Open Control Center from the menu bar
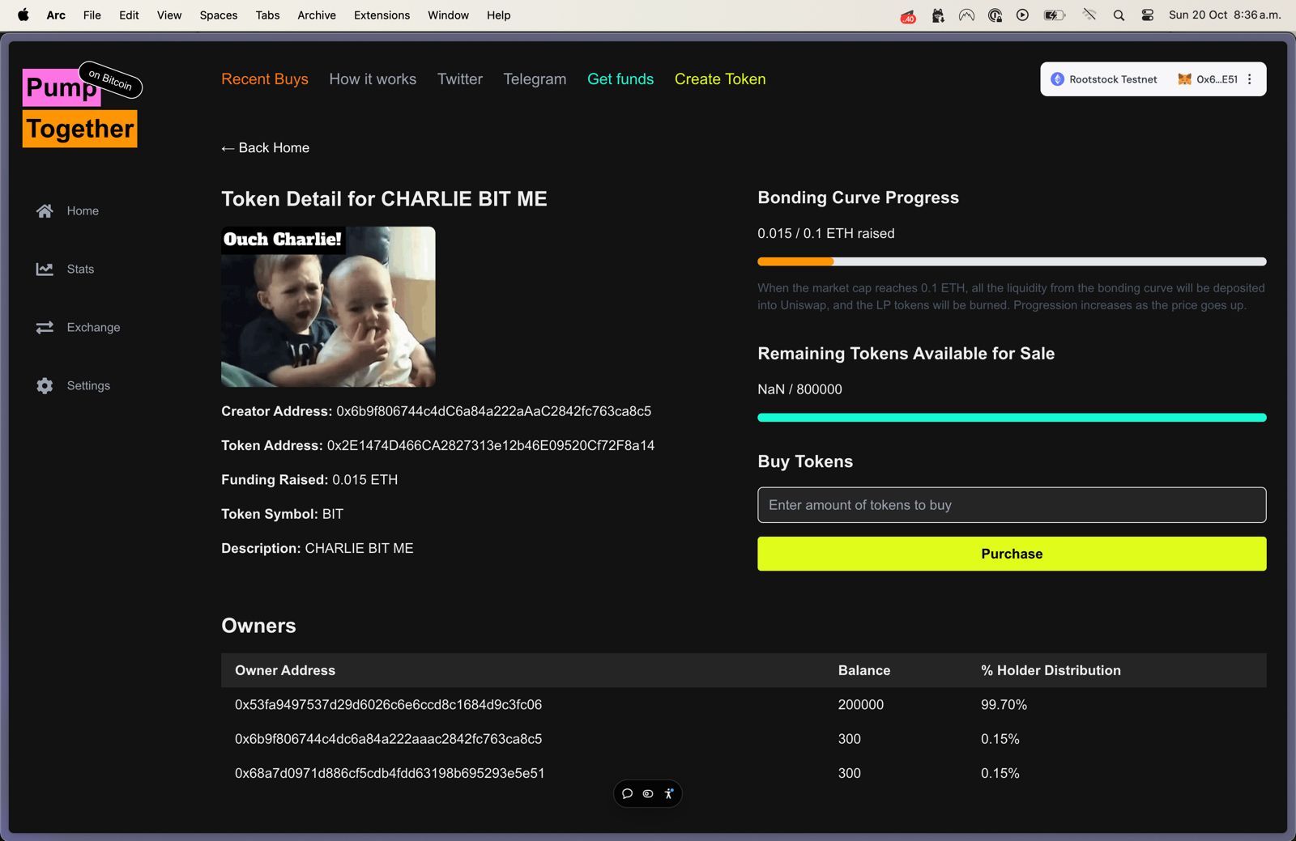 pos(1147,15)
